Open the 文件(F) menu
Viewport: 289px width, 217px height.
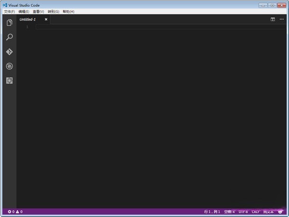click(x=10, y=12)
